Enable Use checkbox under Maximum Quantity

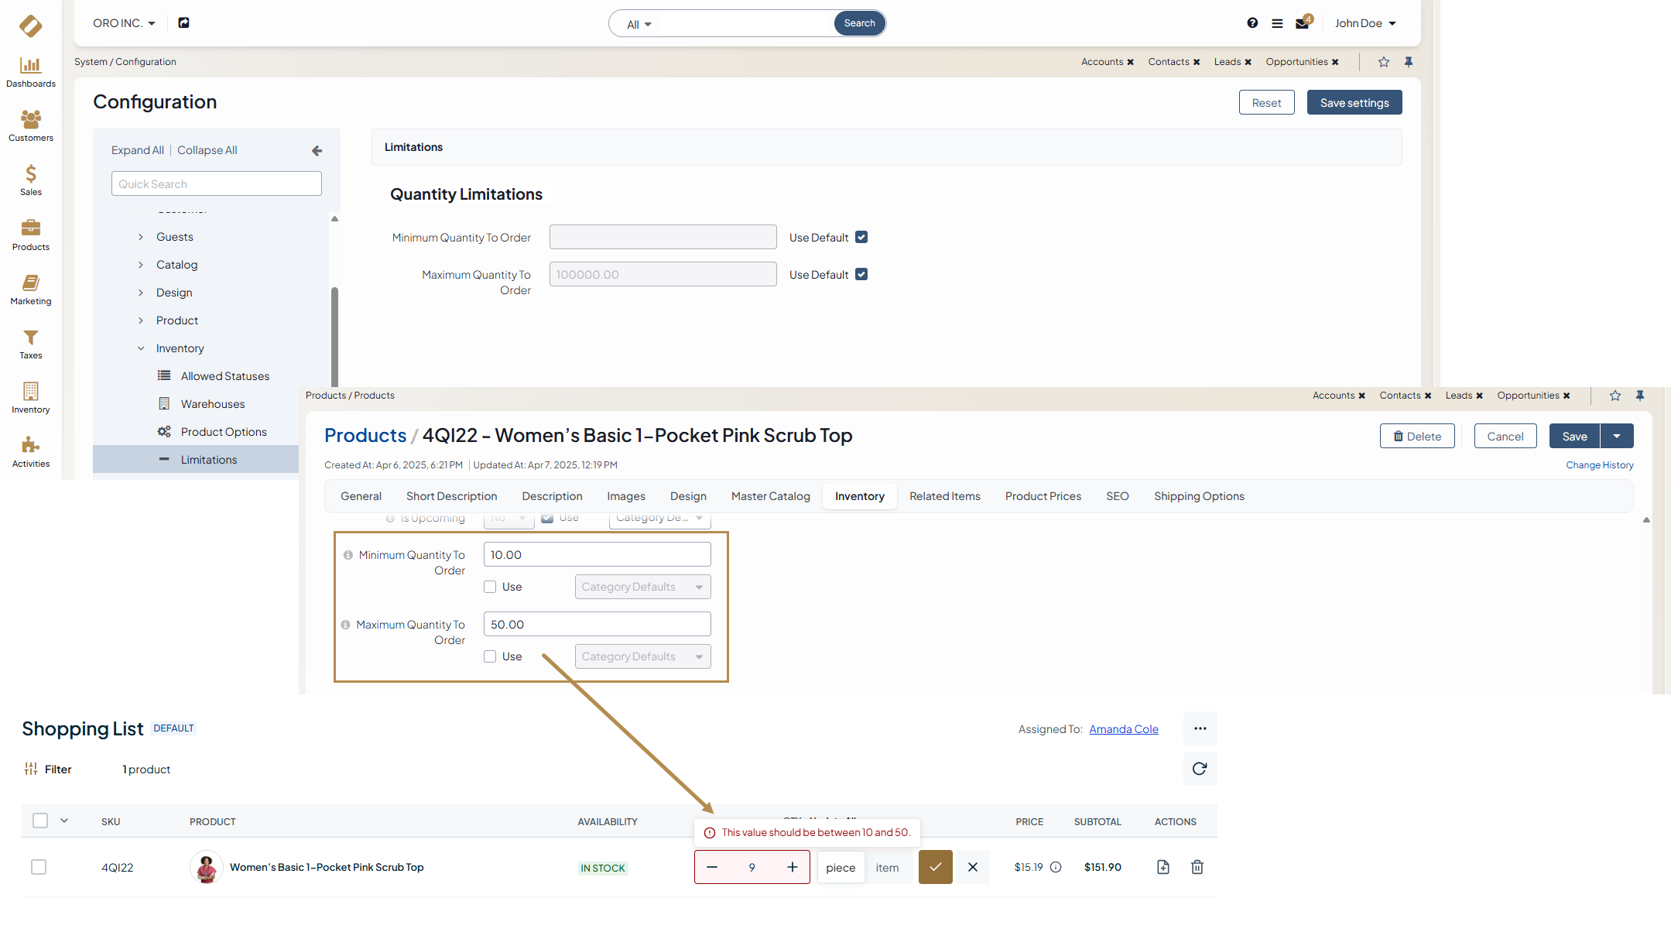tap(490, 656)
